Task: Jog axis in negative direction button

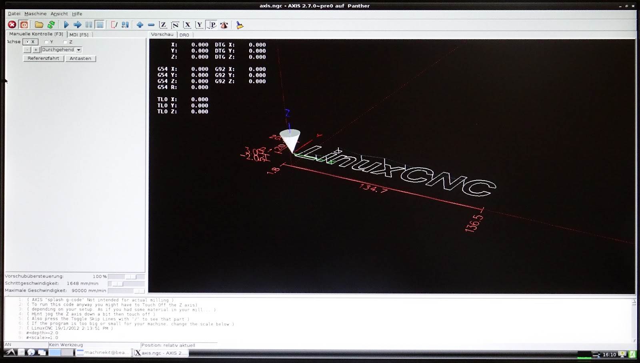Action: click(27, 50)
